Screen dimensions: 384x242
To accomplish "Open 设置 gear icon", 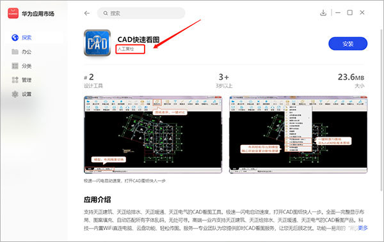I will 15,94.
